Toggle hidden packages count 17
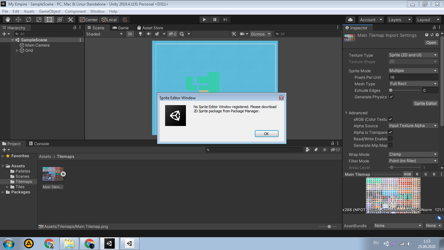 tap(335, 150)
